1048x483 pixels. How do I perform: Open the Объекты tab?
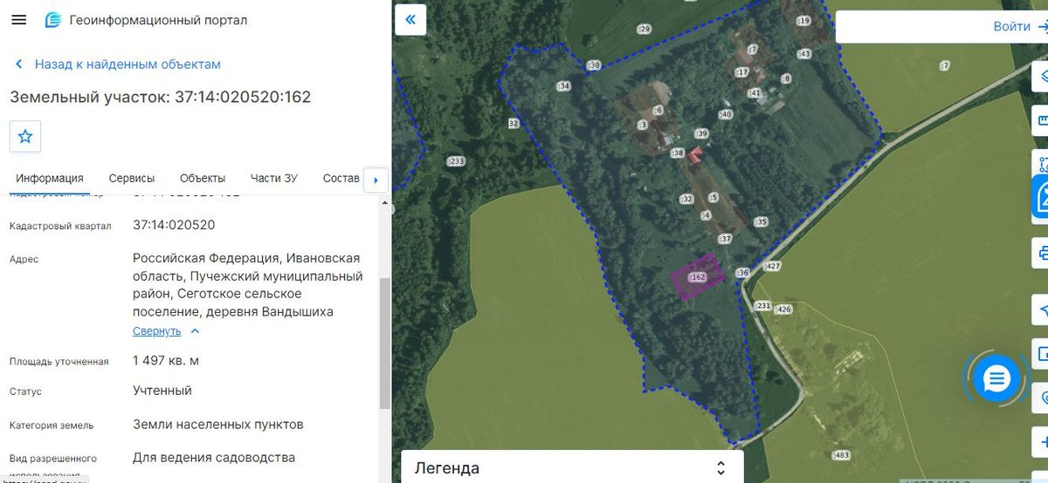coord(203,179)
